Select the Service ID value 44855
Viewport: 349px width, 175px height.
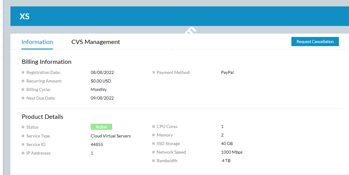click(x=97, y=144)
